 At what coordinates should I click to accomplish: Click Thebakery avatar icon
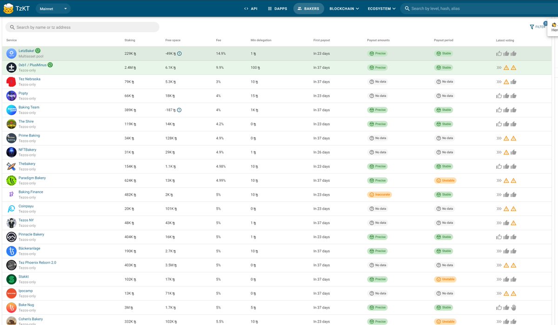(11, 166)
